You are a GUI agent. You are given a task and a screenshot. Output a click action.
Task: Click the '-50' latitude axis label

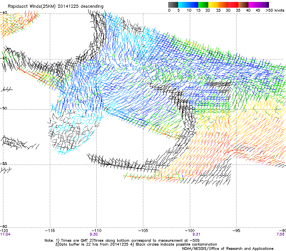pos(3,108)
